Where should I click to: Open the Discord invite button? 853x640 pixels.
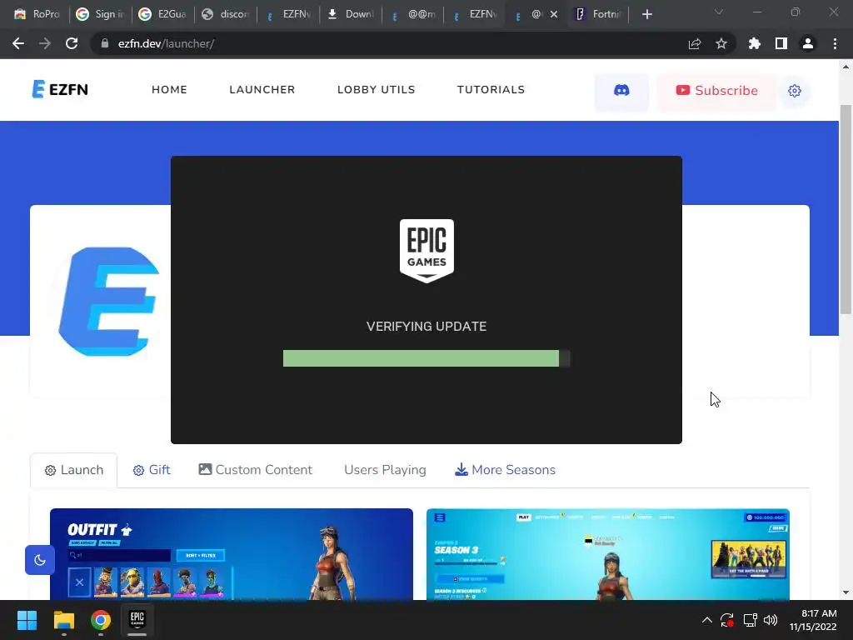[621, 90]
